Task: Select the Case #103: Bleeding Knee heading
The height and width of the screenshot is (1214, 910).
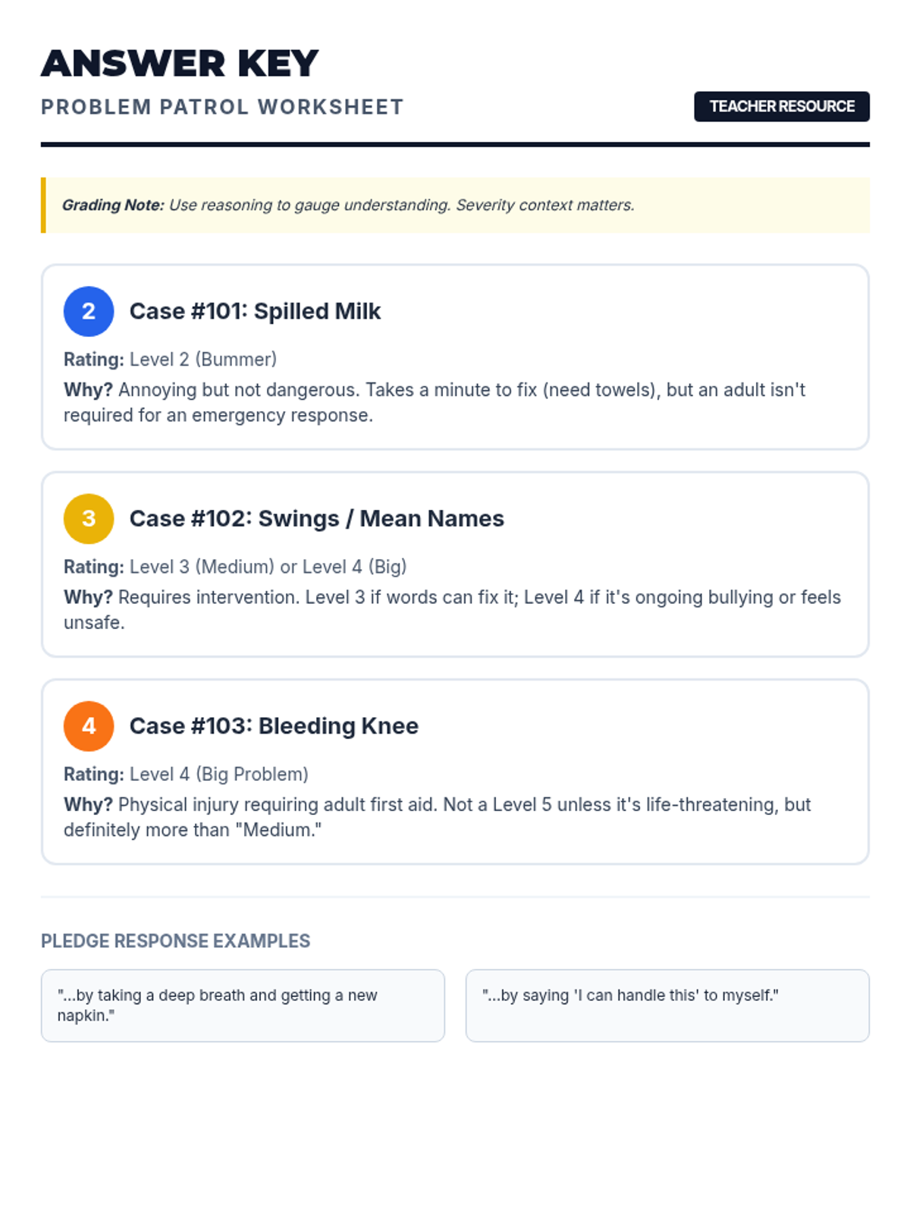Action: 274,726
